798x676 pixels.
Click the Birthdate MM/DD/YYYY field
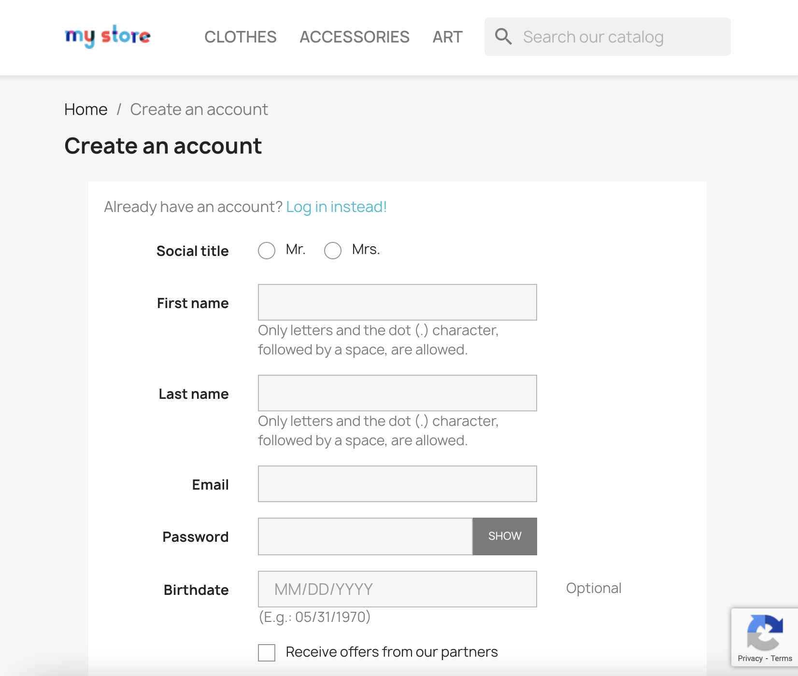pos(397,589)
